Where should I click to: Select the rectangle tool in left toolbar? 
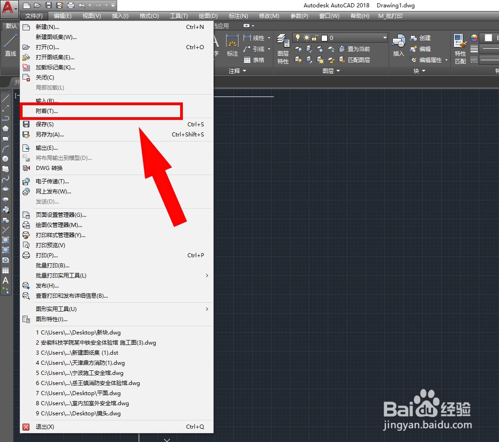6,139
